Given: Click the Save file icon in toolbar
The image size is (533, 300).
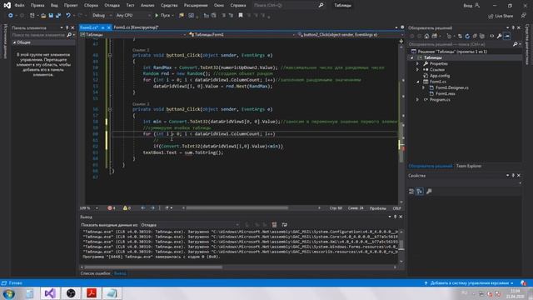Looking at the screenshot, I should 51,16.
